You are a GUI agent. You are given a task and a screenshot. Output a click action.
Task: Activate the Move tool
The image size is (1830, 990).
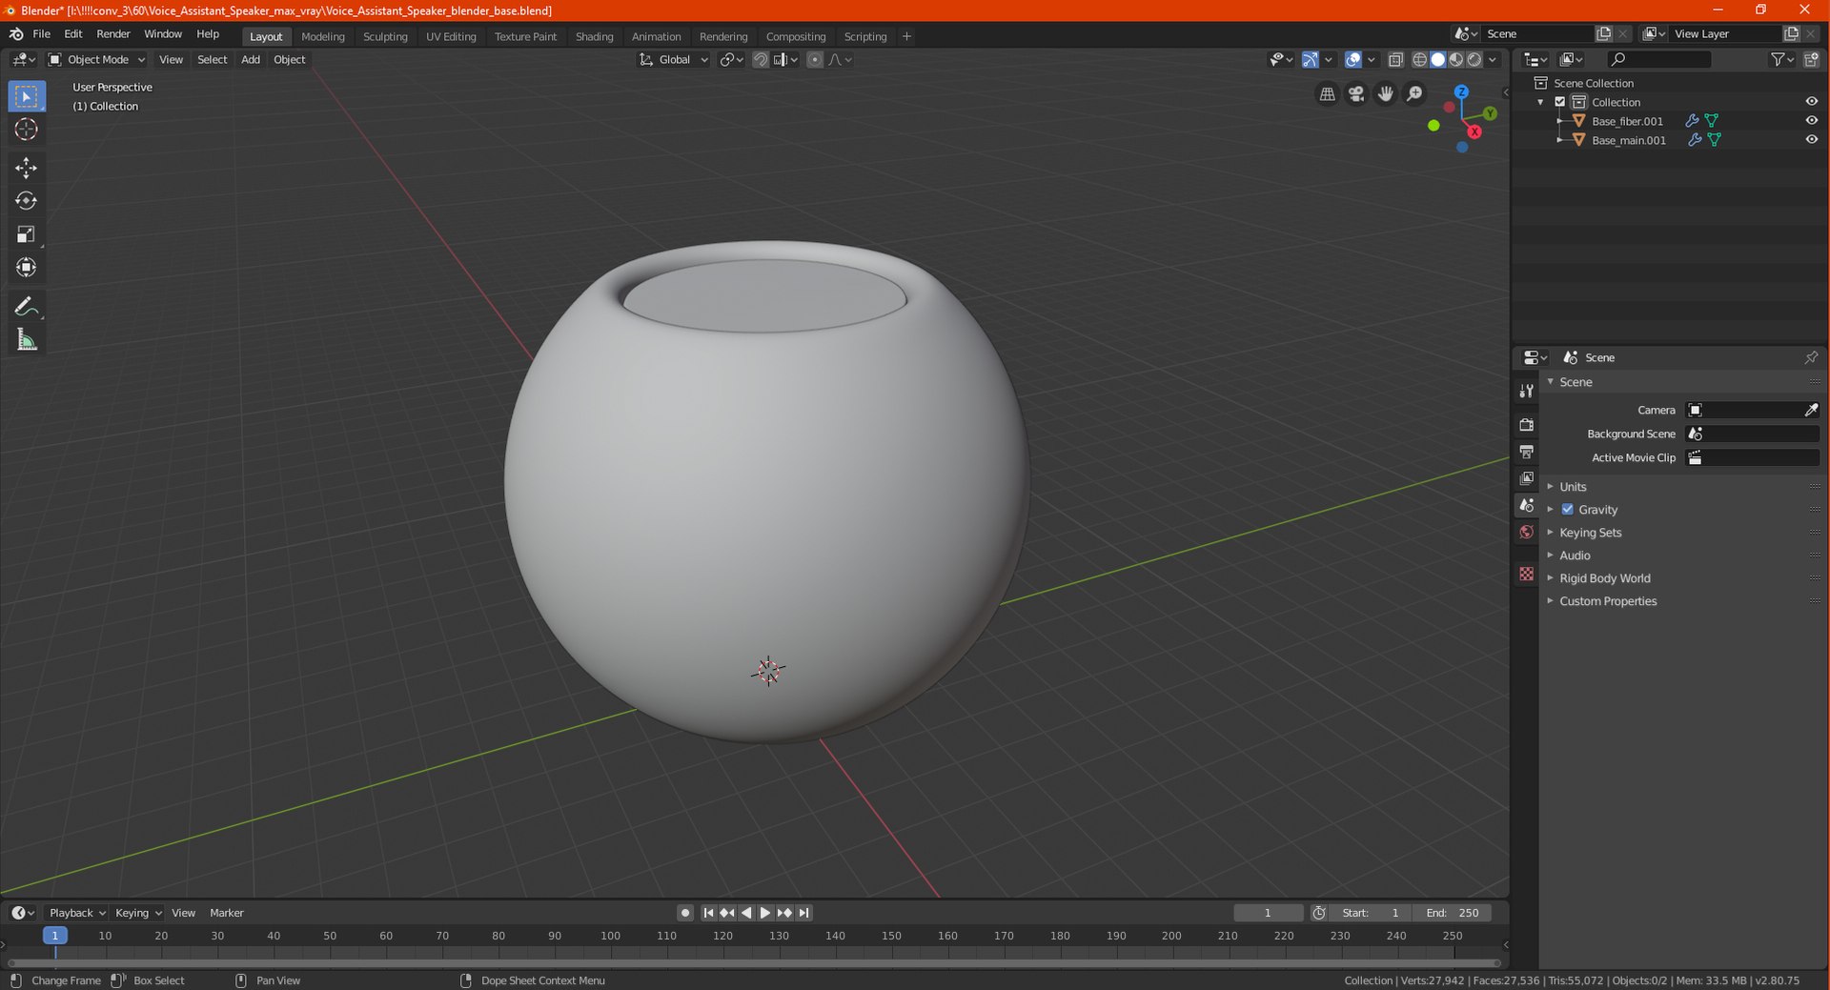pyautogui.click(x=26, y=168)
